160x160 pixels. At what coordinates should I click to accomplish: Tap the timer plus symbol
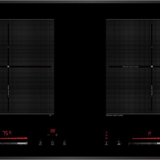(x=57, y=135)
